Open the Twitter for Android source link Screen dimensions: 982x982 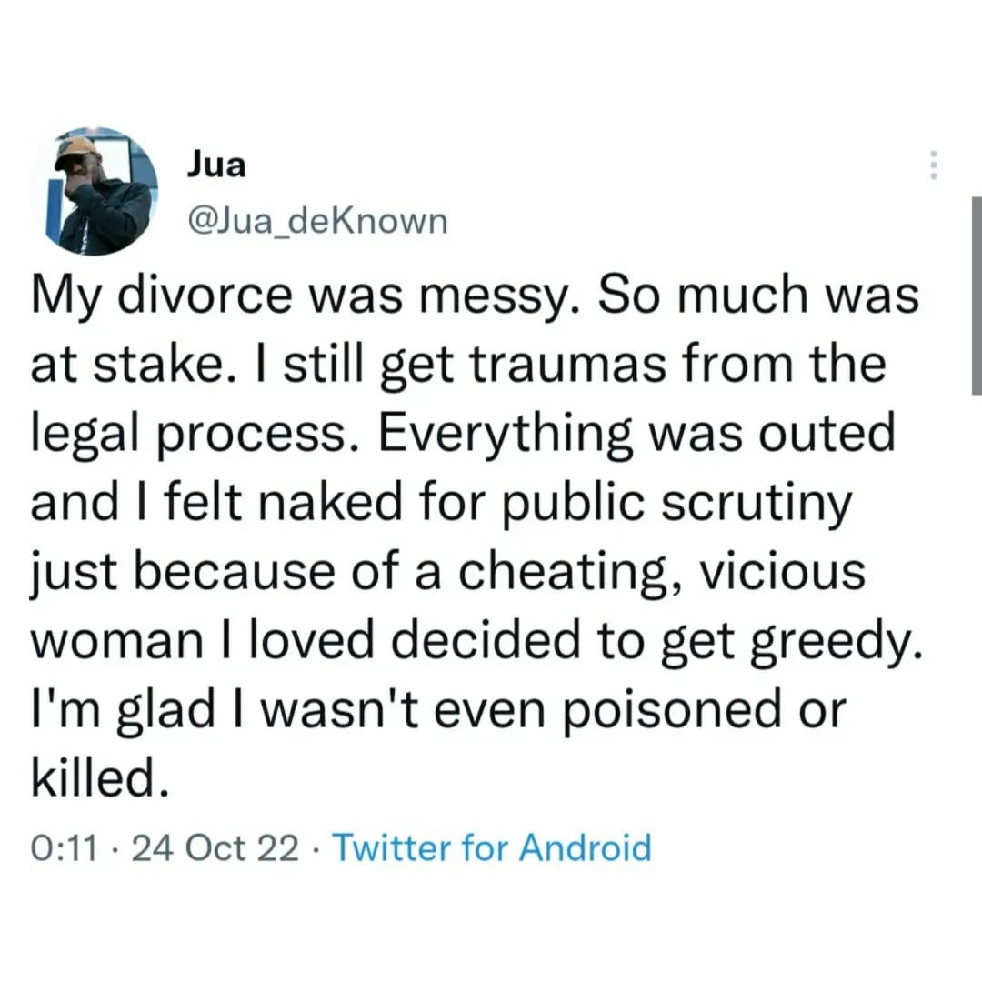pos(492,847)
